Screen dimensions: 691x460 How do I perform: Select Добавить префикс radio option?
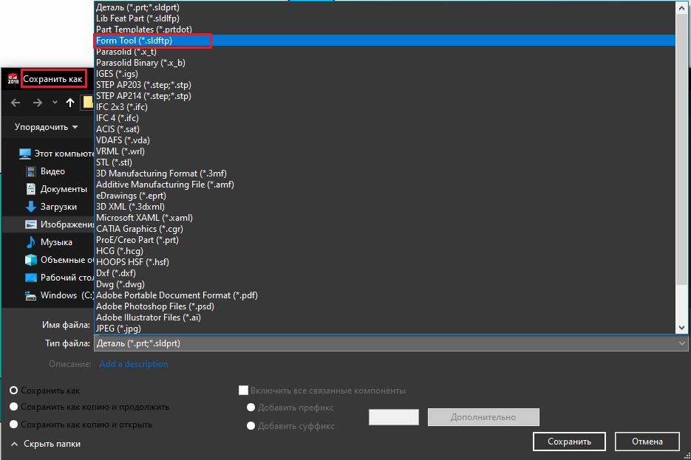(251, 408)
